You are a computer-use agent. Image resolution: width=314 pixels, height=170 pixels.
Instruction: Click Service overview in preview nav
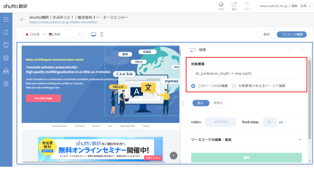point(59,126)
